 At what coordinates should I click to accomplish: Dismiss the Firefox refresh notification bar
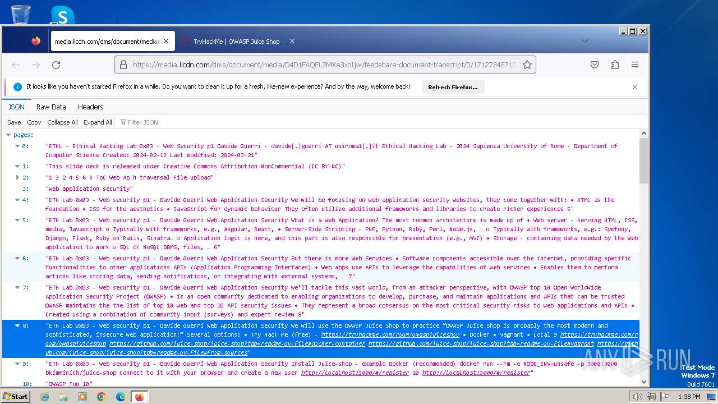point(635,87)
